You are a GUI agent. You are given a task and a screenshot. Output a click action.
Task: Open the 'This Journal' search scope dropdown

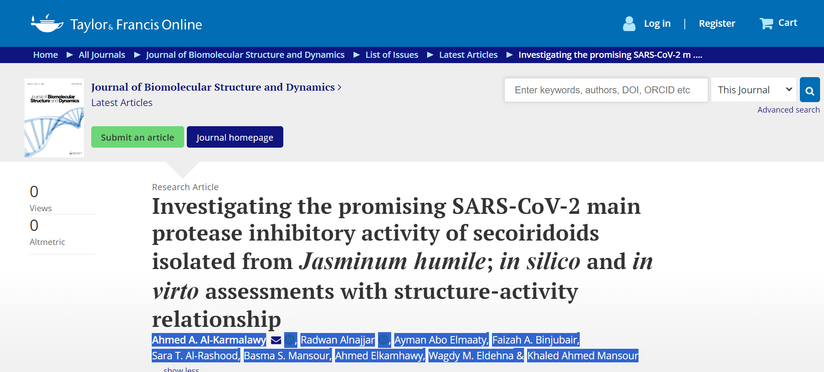coord(753,90)
